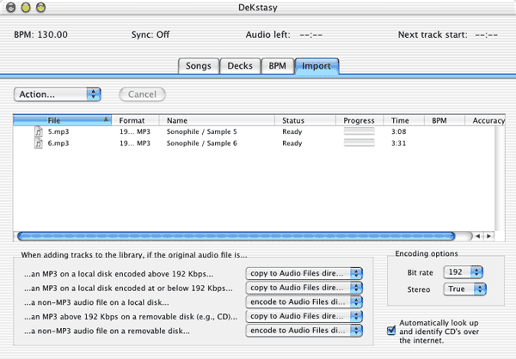Image resolution: width=516 pixels, height=359 pixels.
Task: Click Sonophile / Sample 6 name
Action: 202,143
